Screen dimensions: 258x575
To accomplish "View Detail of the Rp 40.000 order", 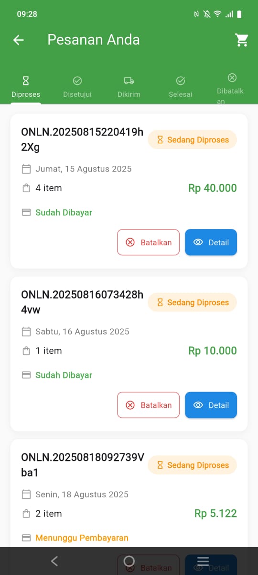I will point(211,242).
